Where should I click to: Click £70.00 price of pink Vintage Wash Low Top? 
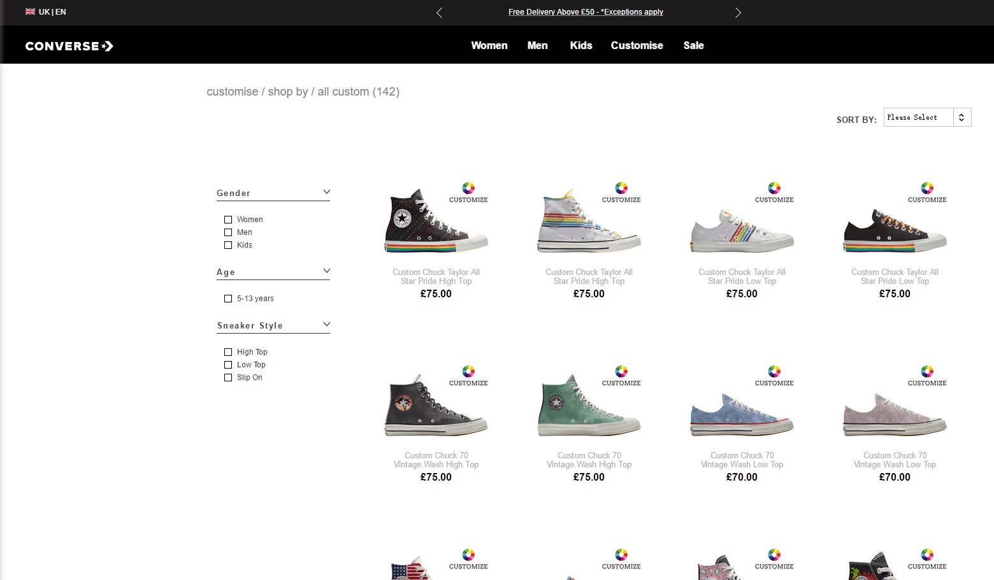895,477
